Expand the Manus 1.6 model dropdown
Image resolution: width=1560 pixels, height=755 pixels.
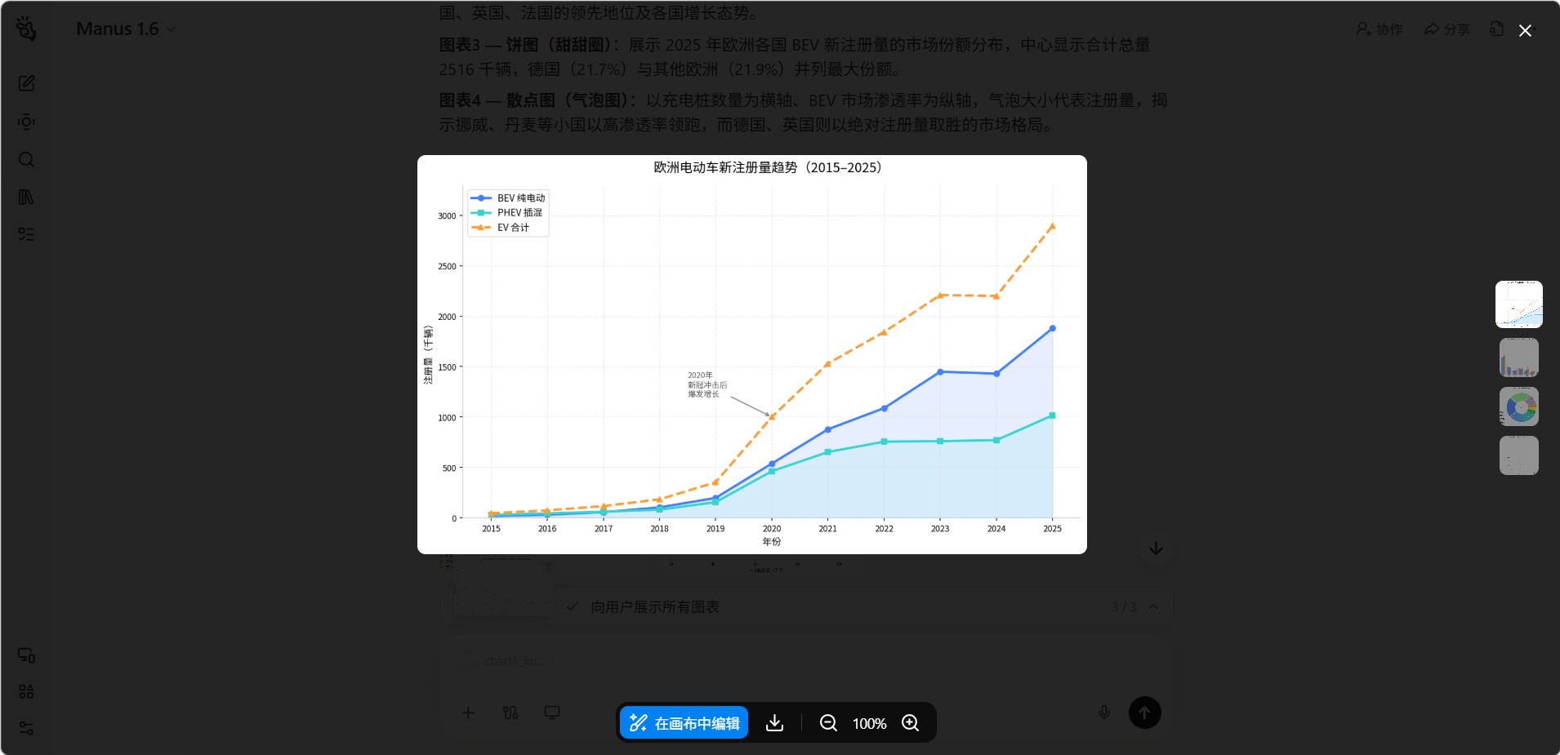126,29
